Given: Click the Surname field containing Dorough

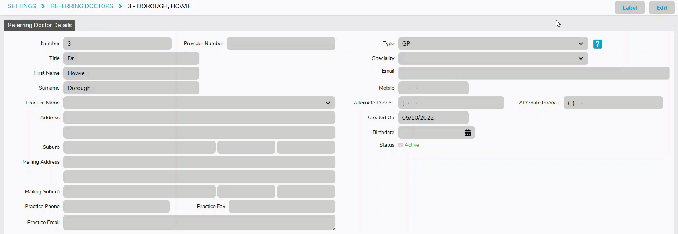Looking at the screenshot, I should coord(131,88).
